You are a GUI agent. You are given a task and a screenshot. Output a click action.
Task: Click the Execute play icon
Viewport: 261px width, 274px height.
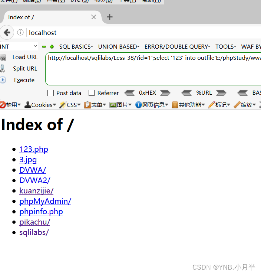(x=3, y=80)
